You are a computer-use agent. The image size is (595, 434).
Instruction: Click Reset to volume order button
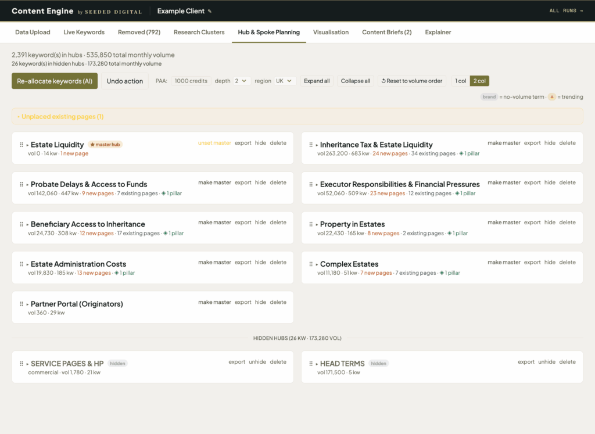point(412,81)
